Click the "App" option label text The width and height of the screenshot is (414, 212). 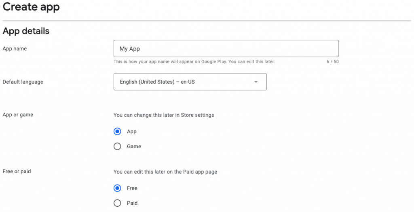[132, 132]
